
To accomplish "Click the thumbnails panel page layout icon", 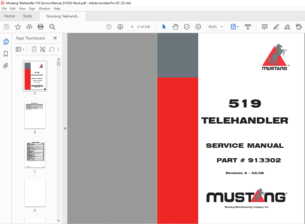I will point(43,49).
